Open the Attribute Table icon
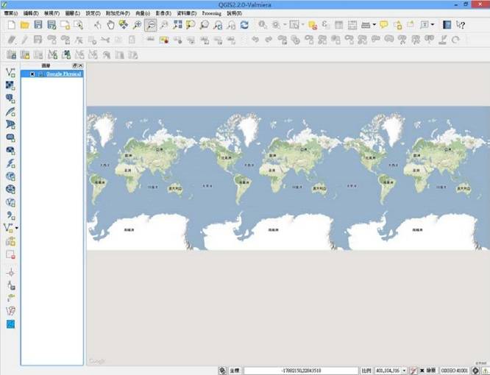Image resolution: width=490 pixels, height=375 pixels. pos(338,25)
